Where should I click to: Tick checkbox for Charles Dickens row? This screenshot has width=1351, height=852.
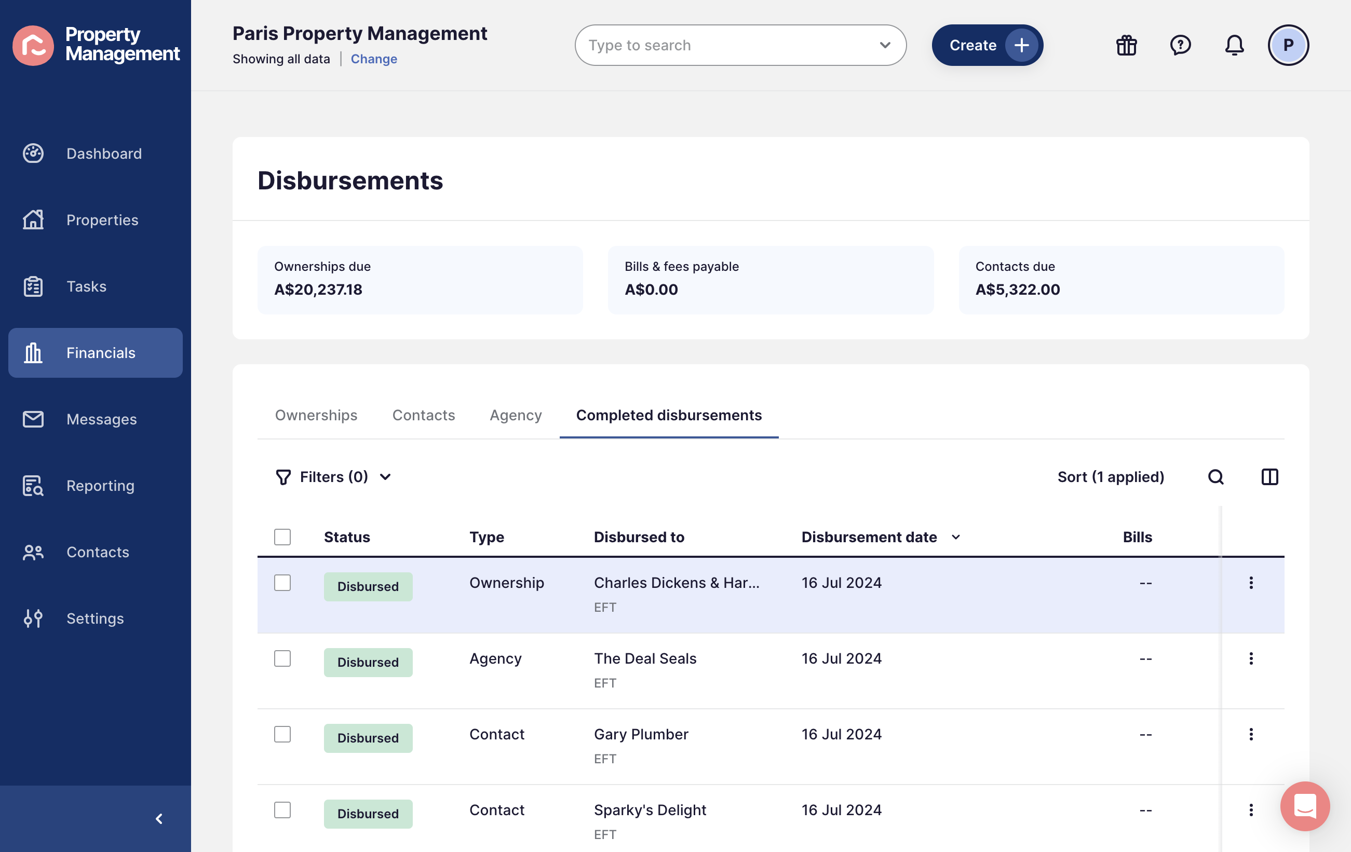pos(282,583)
